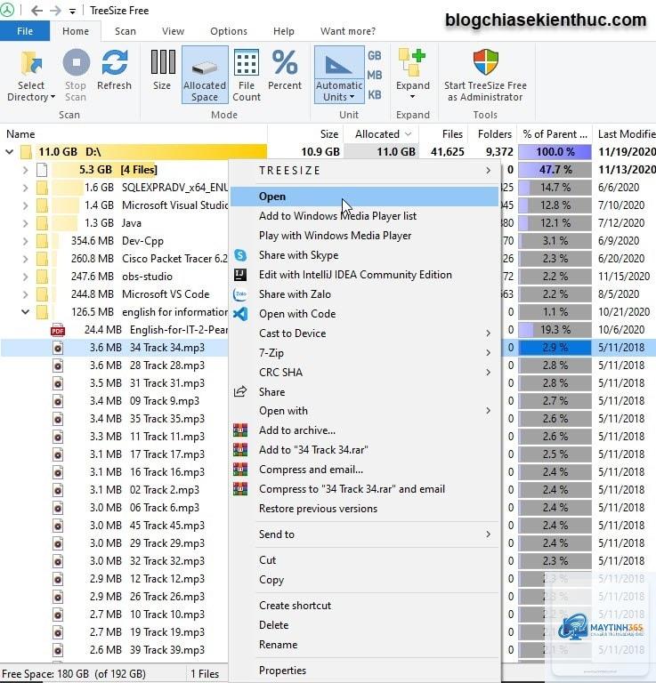The height and width of the screenshot is (683, 656).
Task: Select the 28 Track 28.mp3 file icon
Action: (58, 366)
